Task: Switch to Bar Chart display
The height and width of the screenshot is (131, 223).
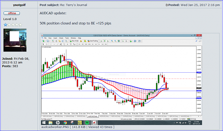Action: point(101,41)
